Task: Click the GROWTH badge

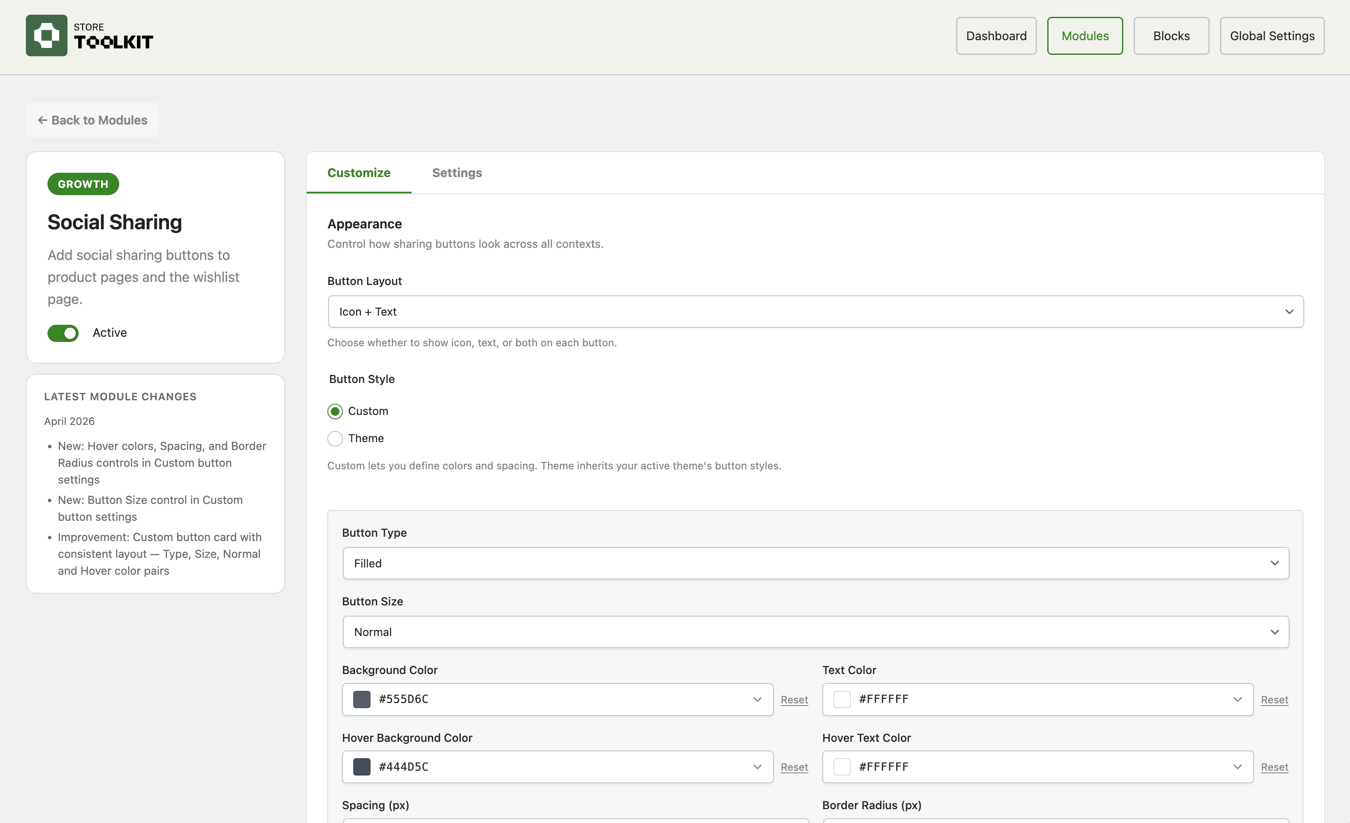Action: click(x=83, y=184)
